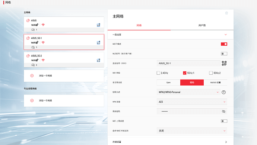Viewport: 257px width, 145px height.
Task: Click the plus icon under 主网络 list
Action: [x=32, y=75]
